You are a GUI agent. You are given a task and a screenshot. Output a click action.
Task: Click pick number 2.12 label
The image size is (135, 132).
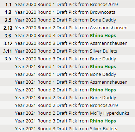[8, 28]
